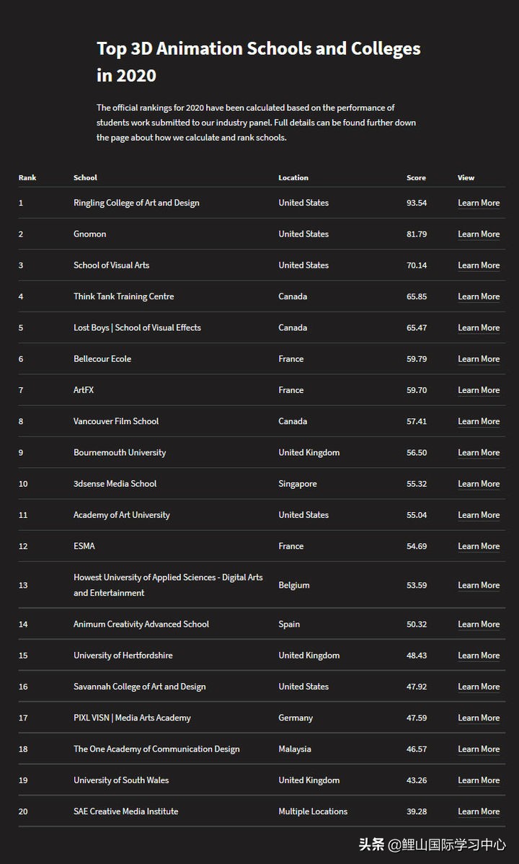Select Learn More next to ArtFX
This screenshot has width=519, height=864.
(x=479, y=390)
